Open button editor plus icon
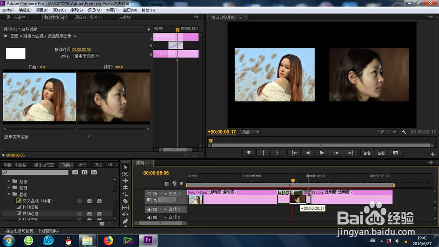The height and width of the screenshot is (247, 439). pyautogui.click(x=432, y=154)
